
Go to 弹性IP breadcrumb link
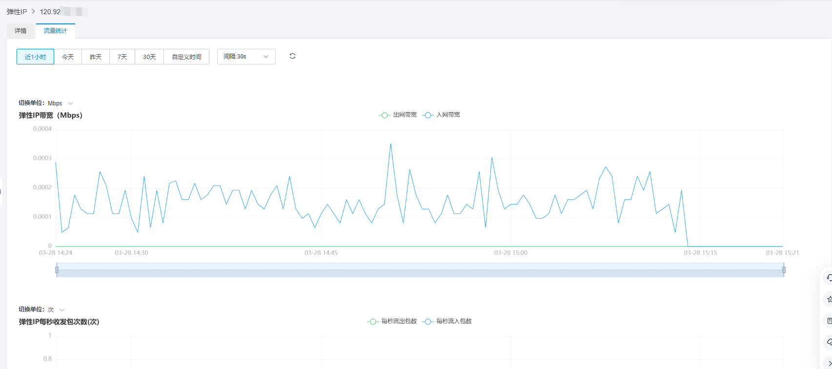[x=17, y=12]
